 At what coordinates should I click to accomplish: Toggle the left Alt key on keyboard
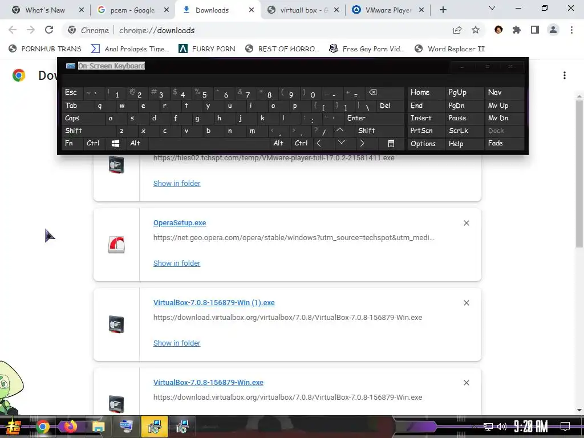(x=137, y=143)
